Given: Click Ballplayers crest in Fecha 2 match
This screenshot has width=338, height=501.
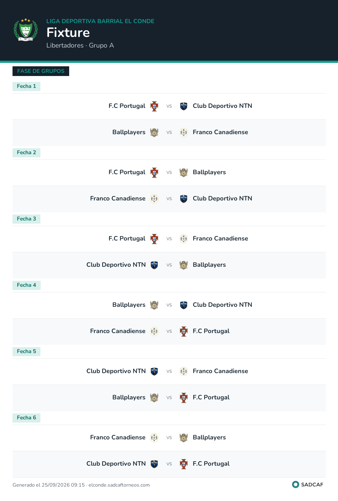Looking at the screenshot, I should [184, 173].
